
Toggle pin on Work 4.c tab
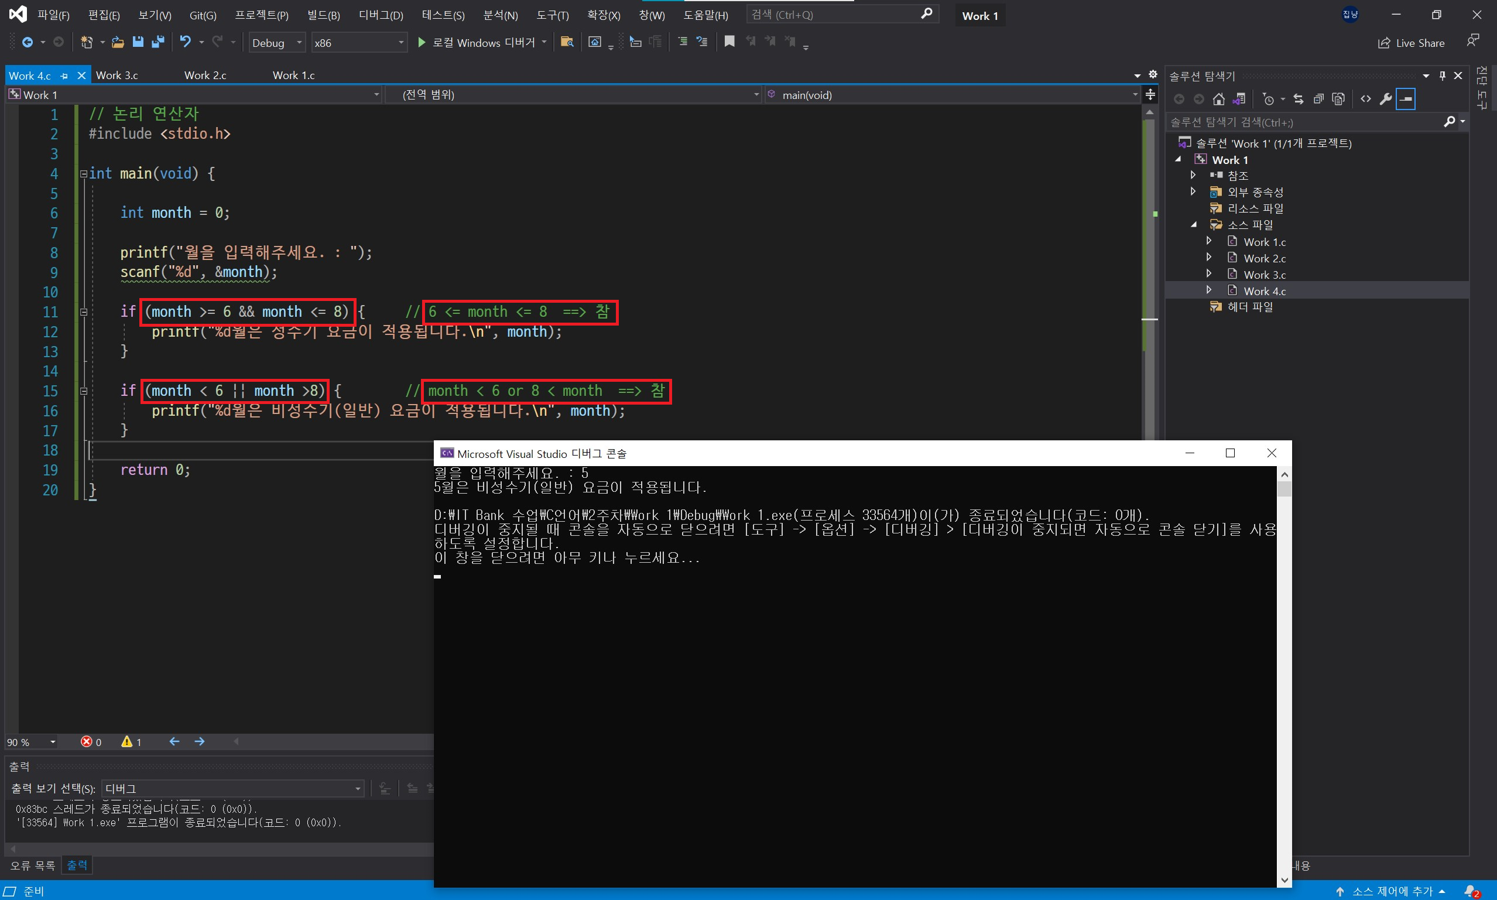64,76
